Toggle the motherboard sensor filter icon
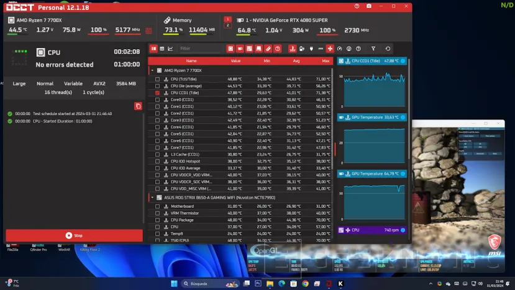515x290 pixels. click(x=250, y=49)
